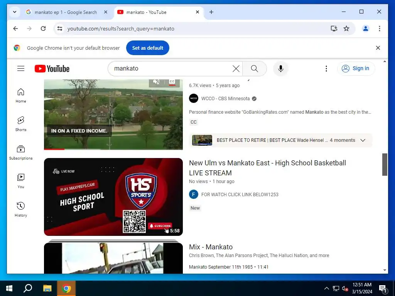Click the address bar URL
Viewport: 395px width, 296px height.
[121, 29]
